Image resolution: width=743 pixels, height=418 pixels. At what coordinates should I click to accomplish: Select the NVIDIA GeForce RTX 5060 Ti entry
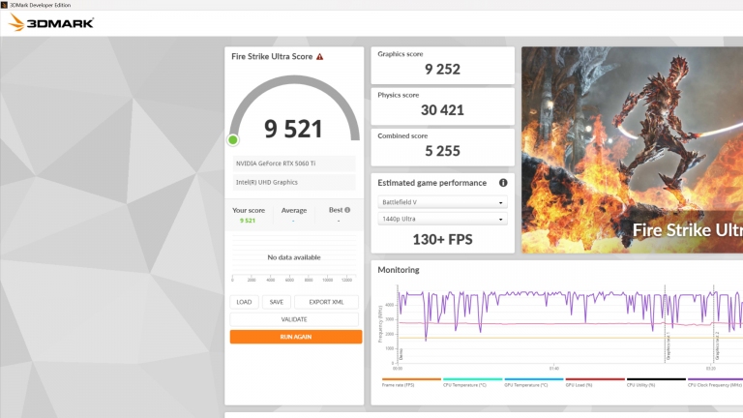tap(294, 163)
